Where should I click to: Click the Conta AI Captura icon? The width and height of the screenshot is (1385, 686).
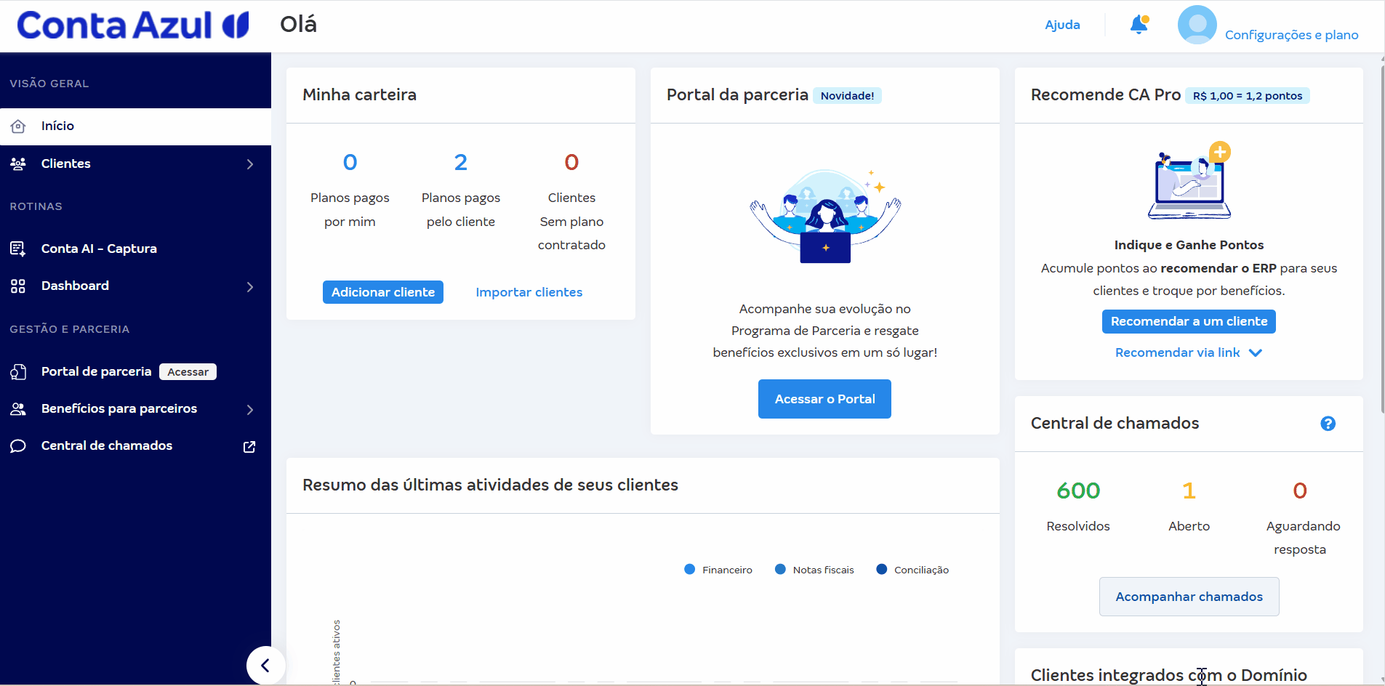pos(18,249)
